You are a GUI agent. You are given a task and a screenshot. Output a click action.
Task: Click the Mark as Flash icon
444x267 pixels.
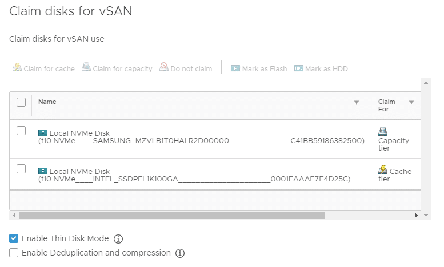[235, 68]
